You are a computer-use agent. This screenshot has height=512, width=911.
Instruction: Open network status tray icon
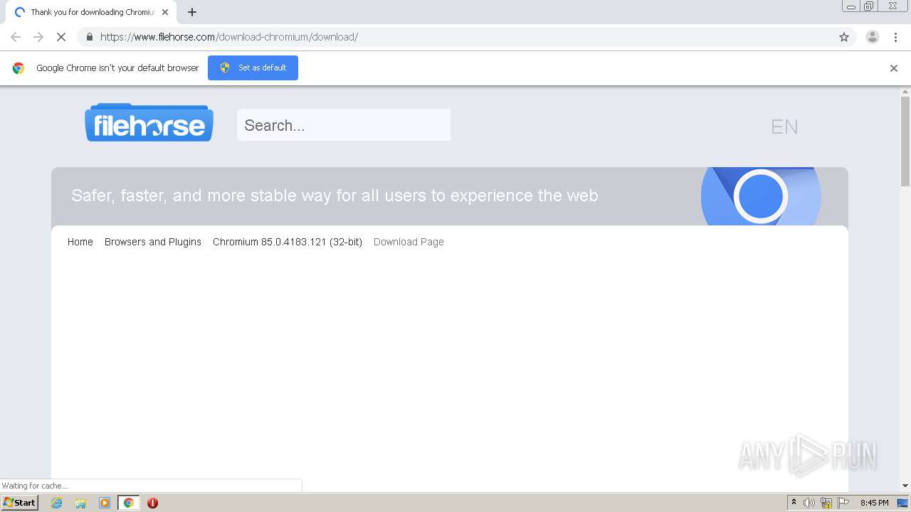tap(826, 503)
